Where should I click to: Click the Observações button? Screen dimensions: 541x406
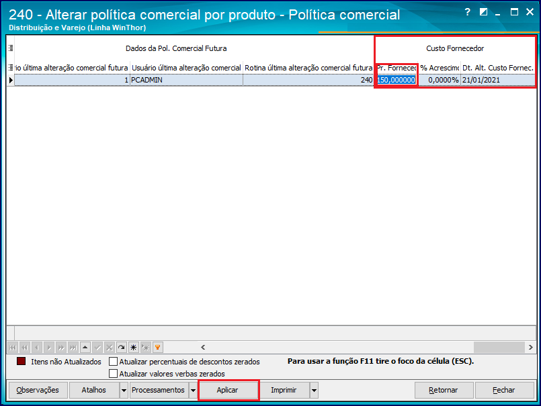pyautogui.click(x=38, y=390)
